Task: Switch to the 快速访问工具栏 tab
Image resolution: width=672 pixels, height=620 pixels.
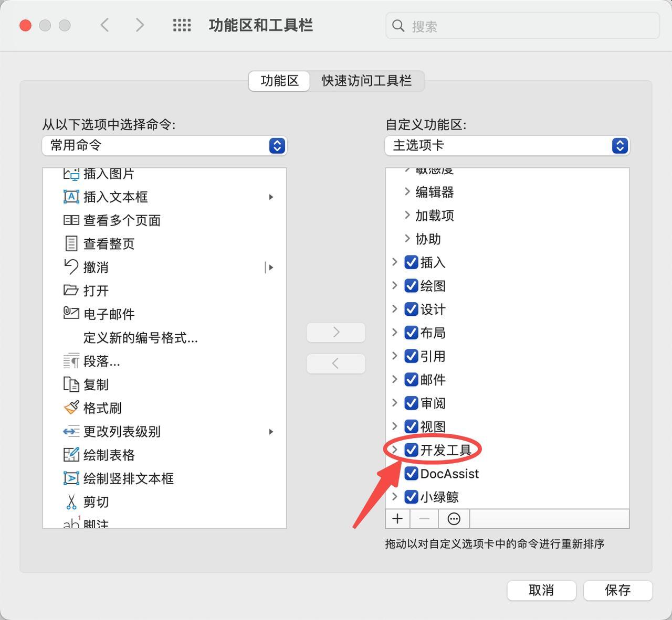Action: (x=366, y=81)
